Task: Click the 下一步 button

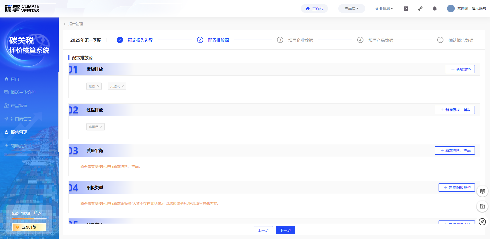Action: point(285,230)
